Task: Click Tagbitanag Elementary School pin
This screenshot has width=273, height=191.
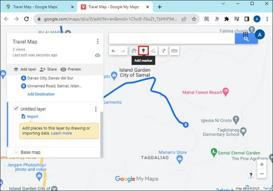Action: 243,132
